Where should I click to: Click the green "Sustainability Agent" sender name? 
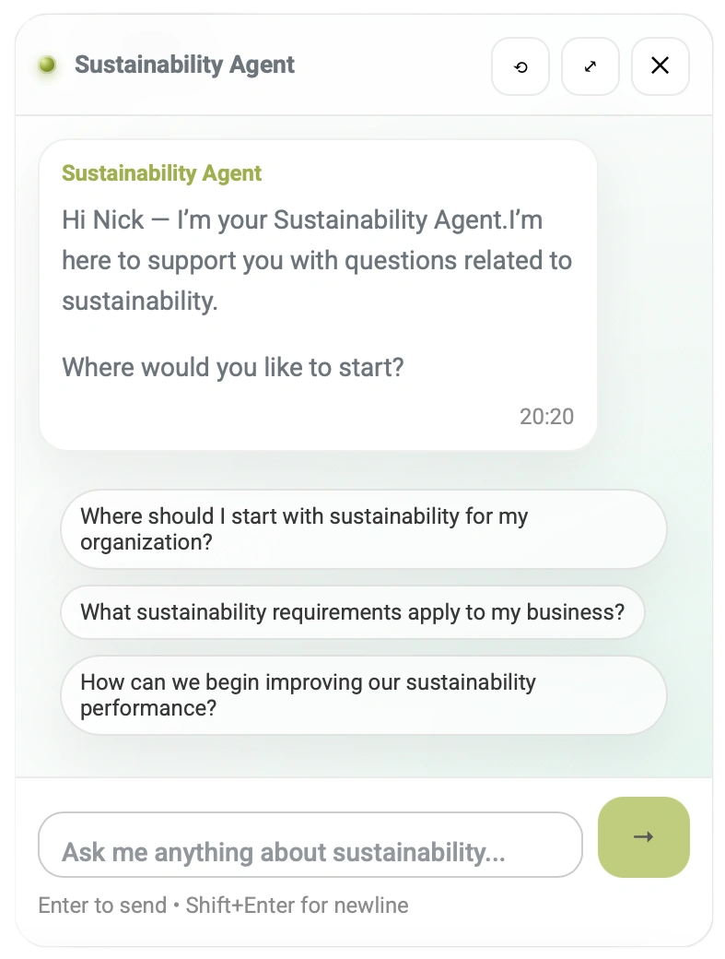click(x=161, y=173)
